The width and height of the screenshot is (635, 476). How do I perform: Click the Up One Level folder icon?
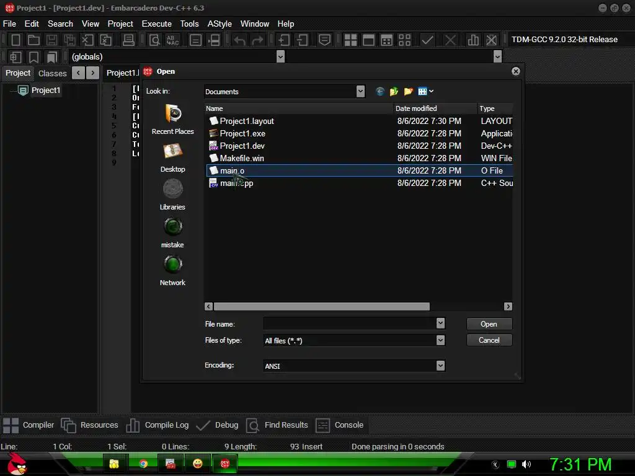click(394, 92)
